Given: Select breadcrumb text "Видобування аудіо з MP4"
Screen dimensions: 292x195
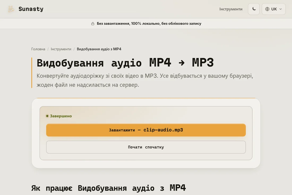Looking at the screenshot, I should (x=99, y=49).
